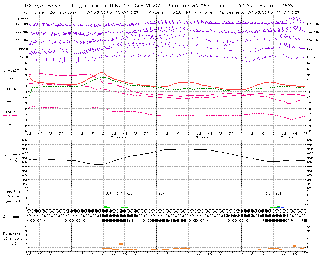Viewport: 320px width, 256px height.
Task: Click the 22 марта date label
Action: tap(203, 137)
